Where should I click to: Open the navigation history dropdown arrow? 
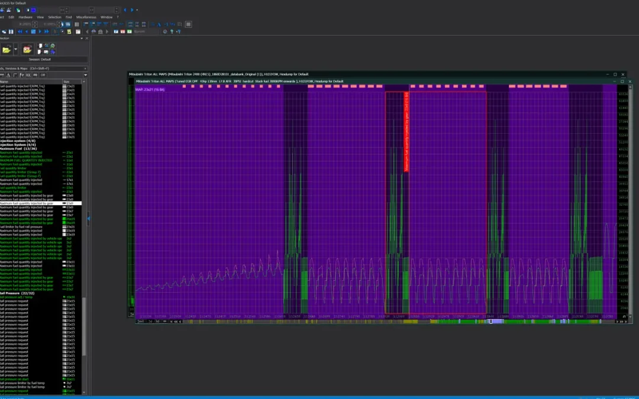[137, 10]
